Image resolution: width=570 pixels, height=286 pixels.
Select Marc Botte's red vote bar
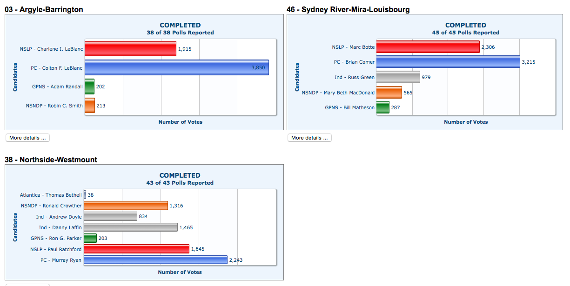pyautogui.click(x=428, y=47)
